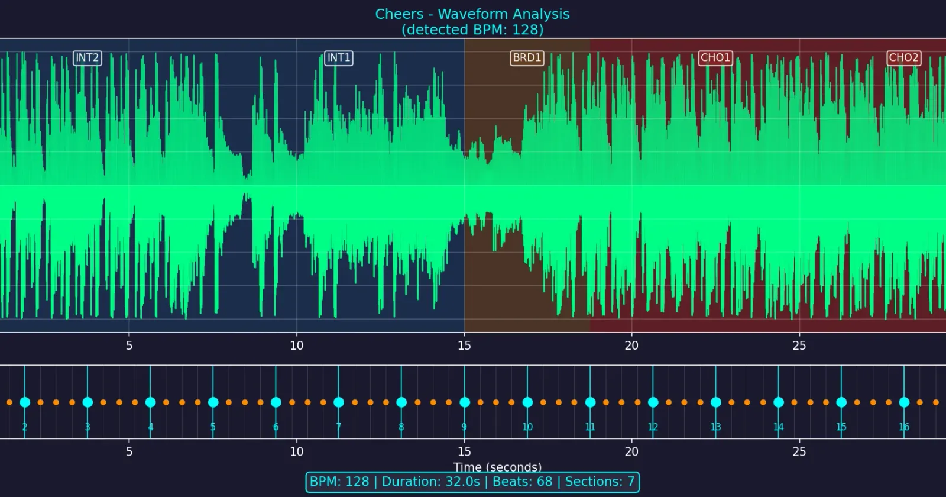Select the INT2 section label
Screen dimensions: 946x497
coord(87,57)
